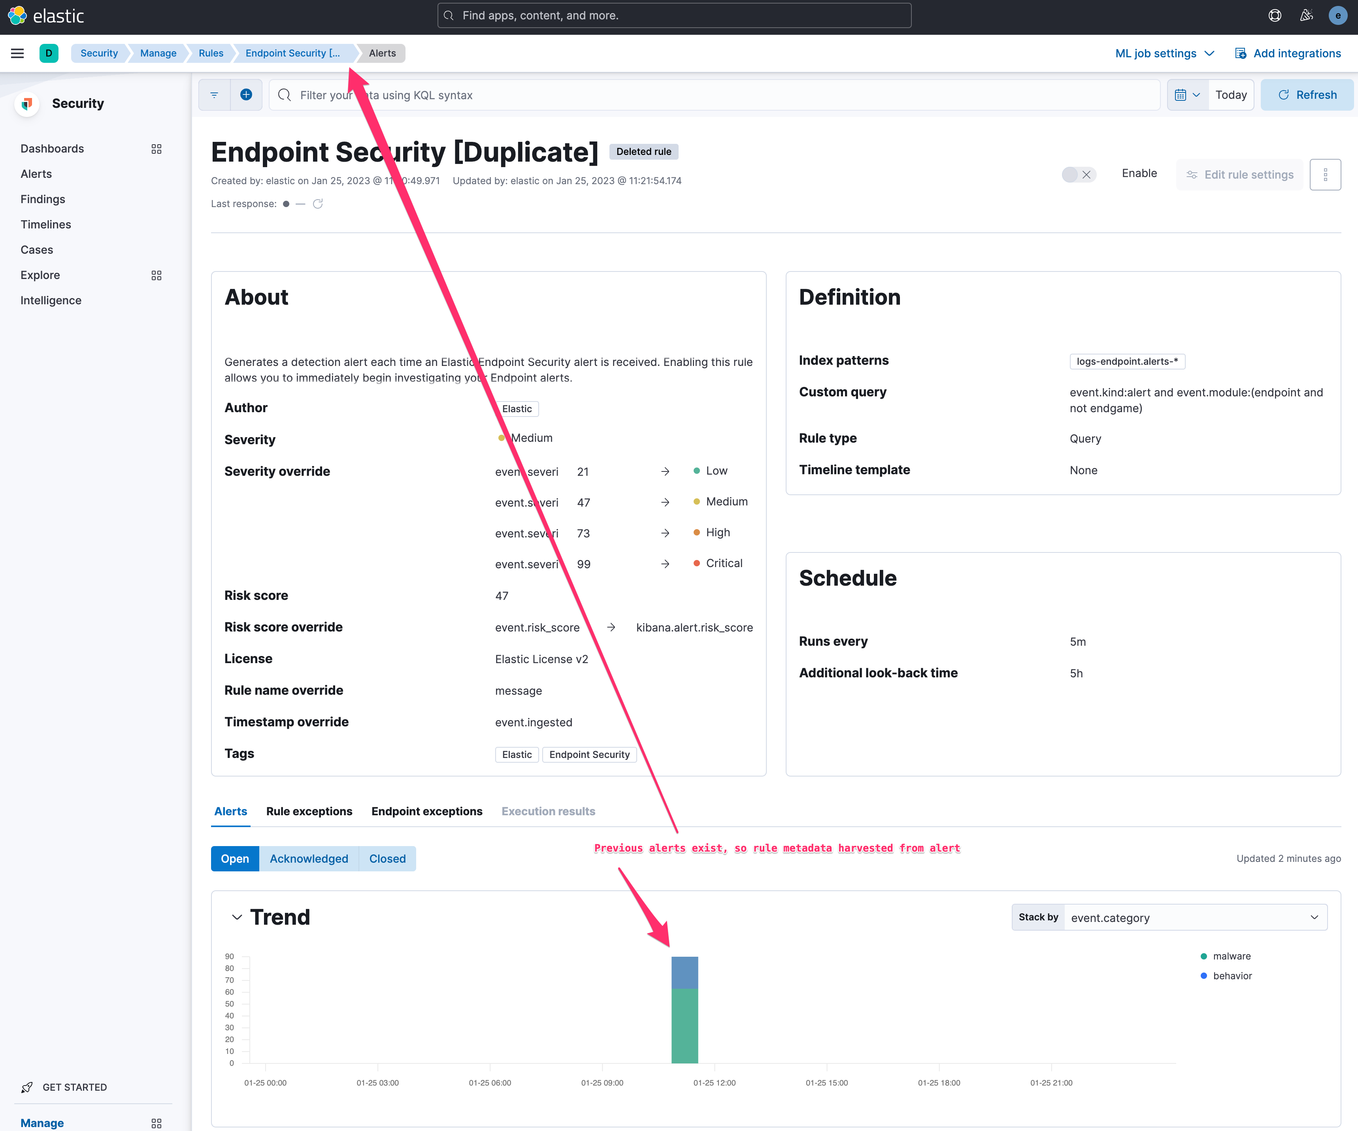
Task: Navigate to Rules via breadcrumb
Action: (210, 53)
